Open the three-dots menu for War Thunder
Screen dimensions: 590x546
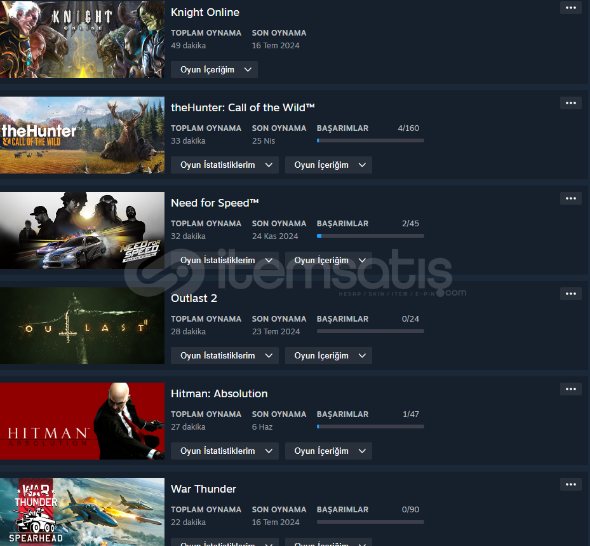coord(571,484)
